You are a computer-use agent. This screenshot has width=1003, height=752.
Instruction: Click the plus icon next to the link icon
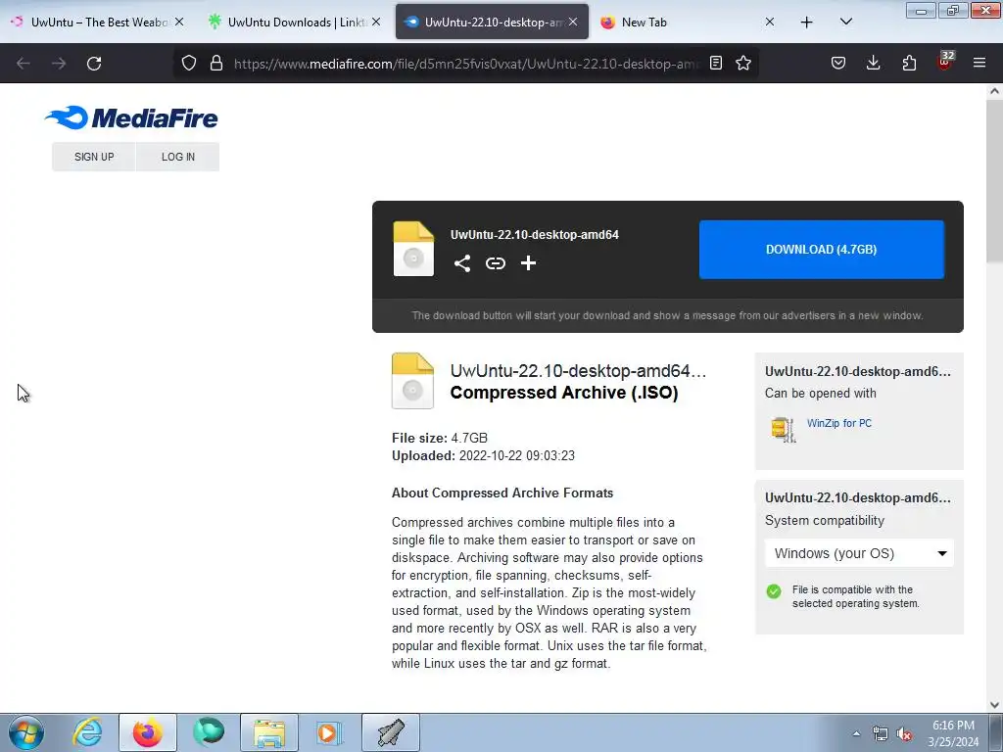pos(528,263)
